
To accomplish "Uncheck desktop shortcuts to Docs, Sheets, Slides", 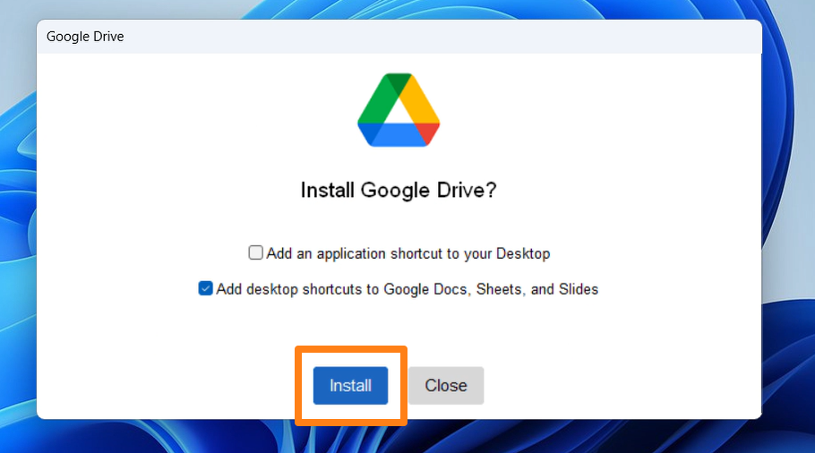I will click(x=205, y=288).
